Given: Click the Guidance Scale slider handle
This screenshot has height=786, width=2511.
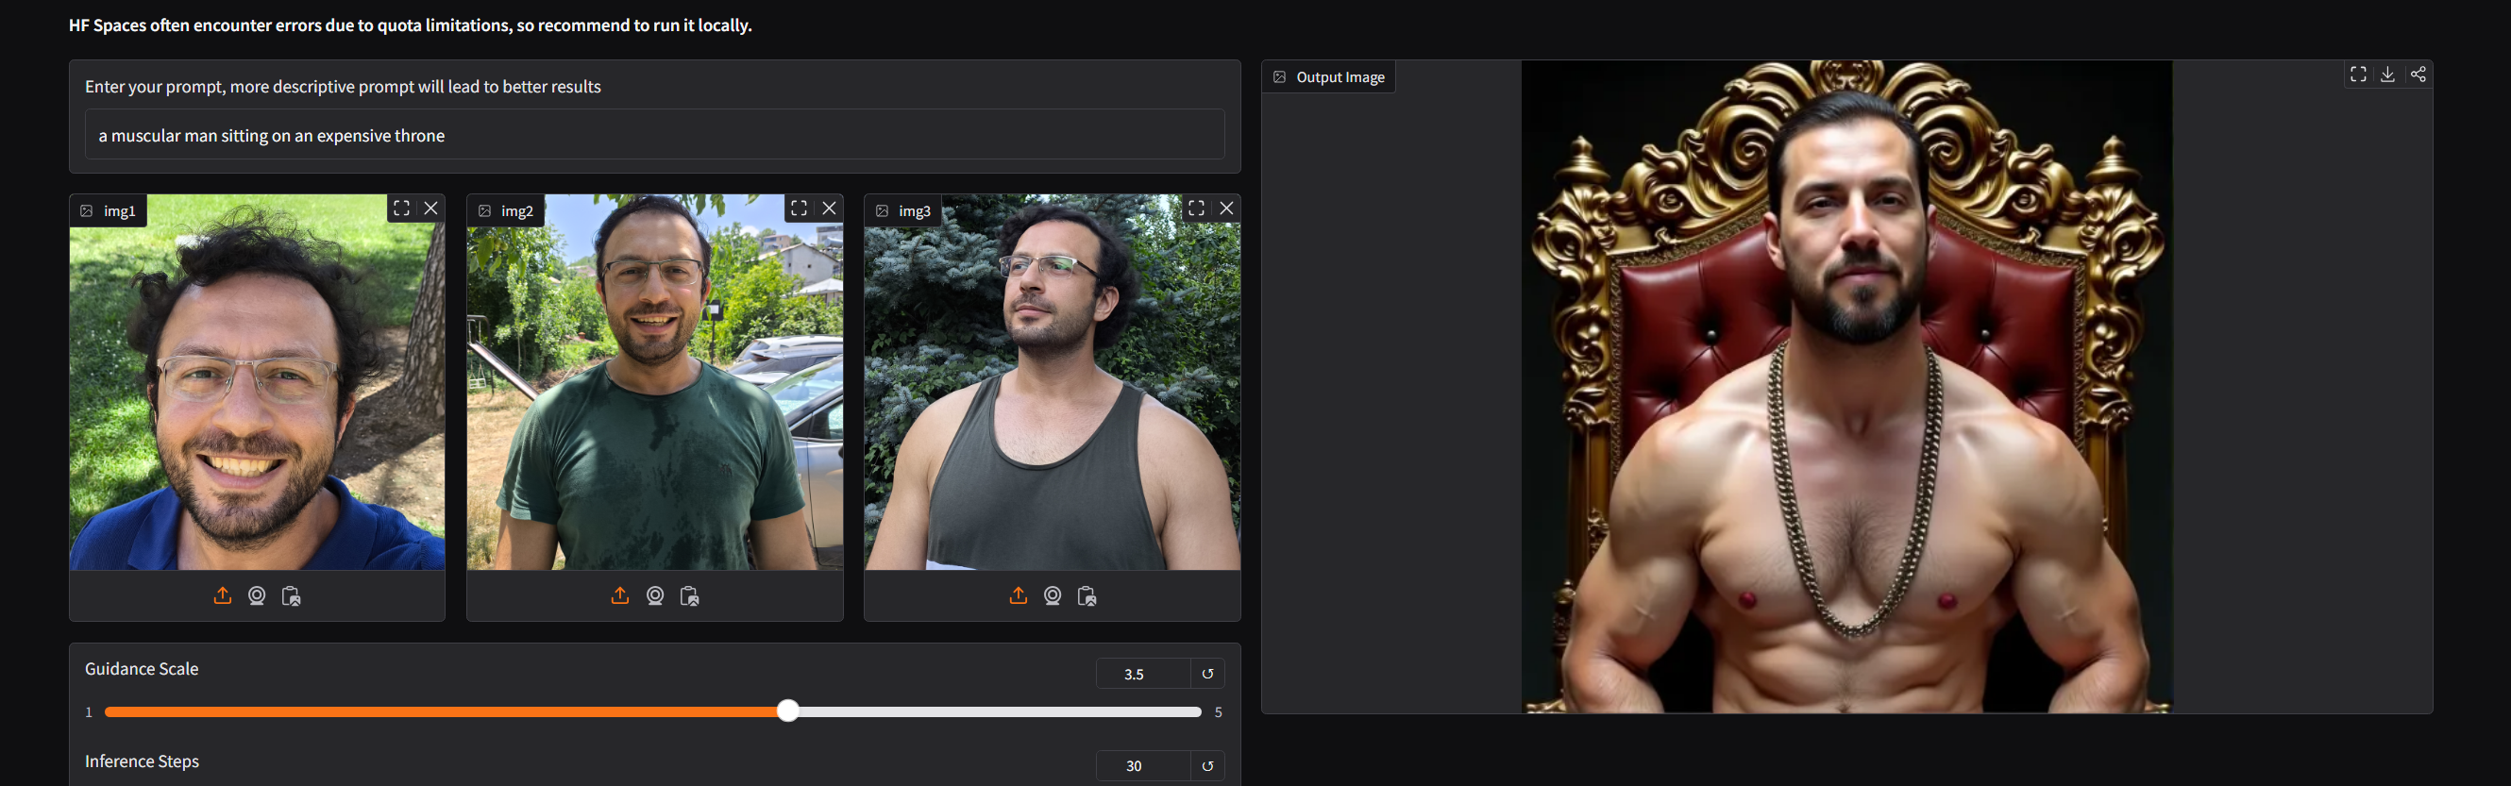Looking at the screenshot, I should (x=787, y=712).
